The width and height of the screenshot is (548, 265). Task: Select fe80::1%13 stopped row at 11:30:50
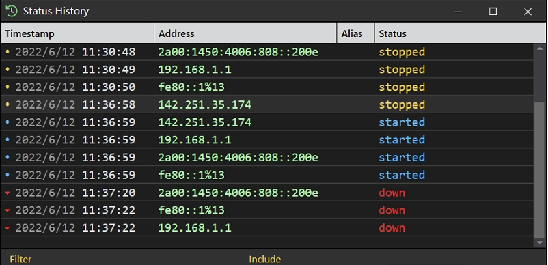click(267, 87)
